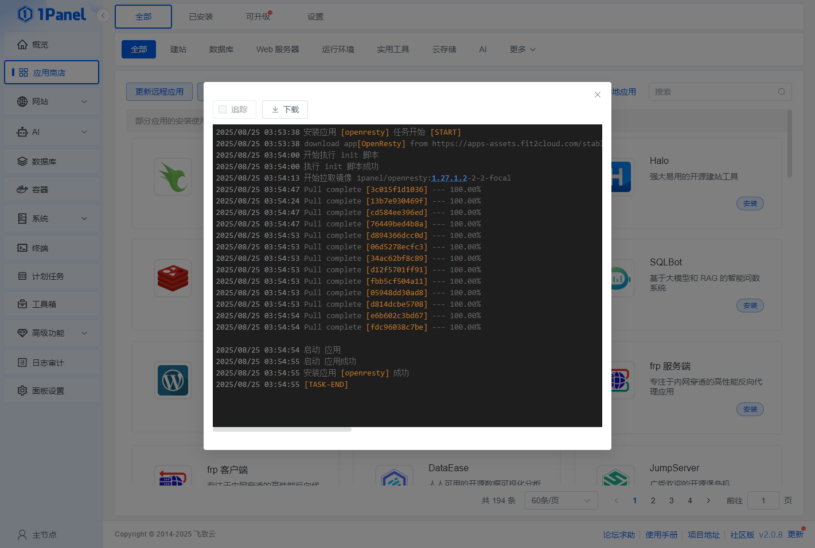Viewport: 815px width, 548px height.
Task: Expand the 系统 submenu chevron
Action: coord(84,218)
